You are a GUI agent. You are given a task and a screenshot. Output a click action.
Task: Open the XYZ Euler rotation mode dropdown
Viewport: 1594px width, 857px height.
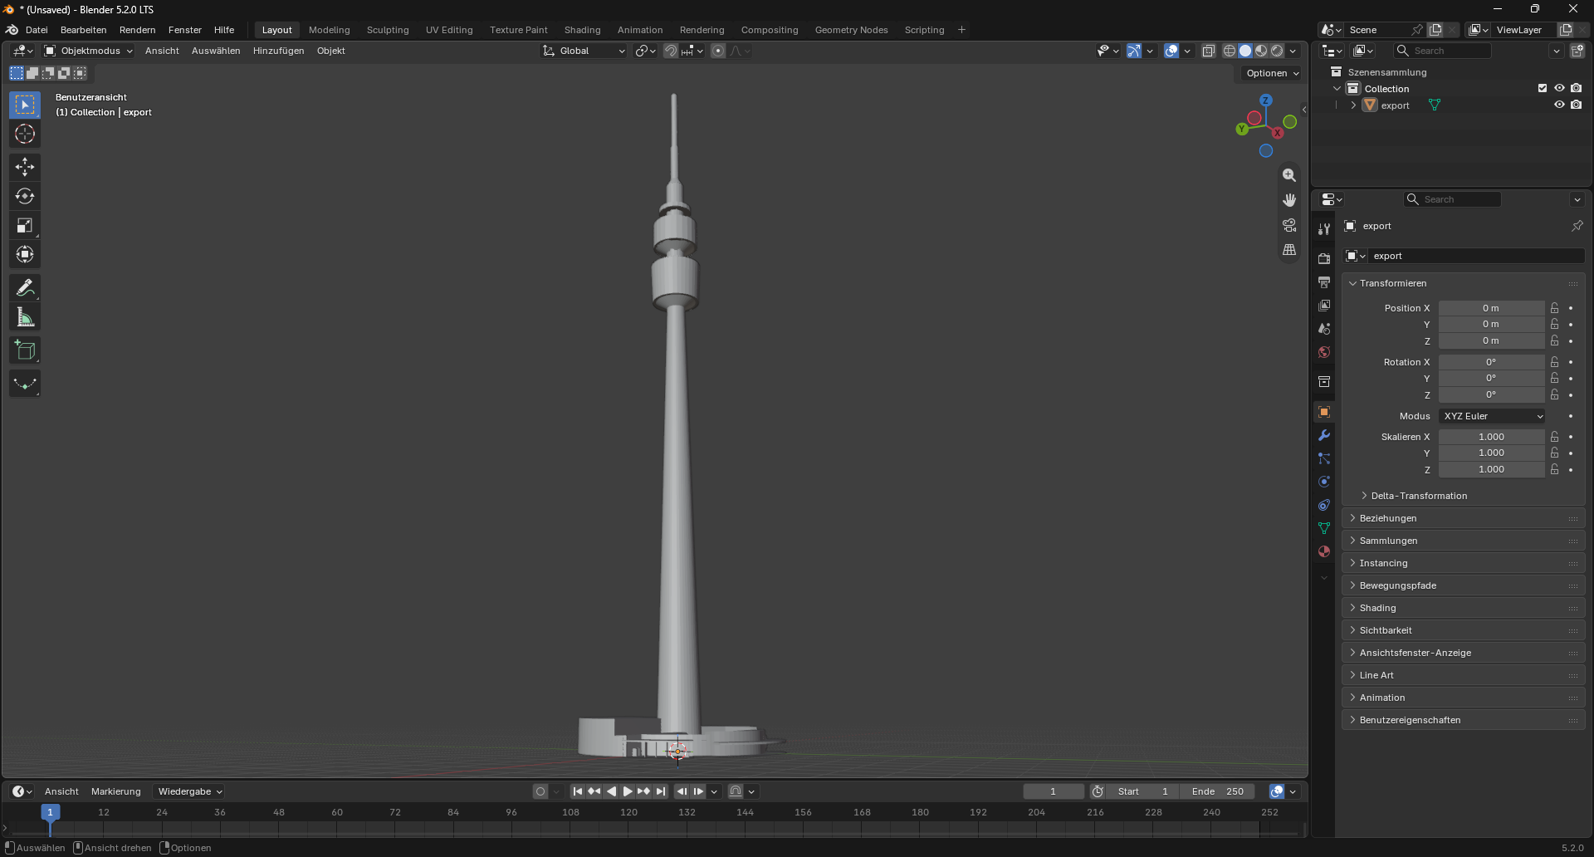pos(1493,416)
